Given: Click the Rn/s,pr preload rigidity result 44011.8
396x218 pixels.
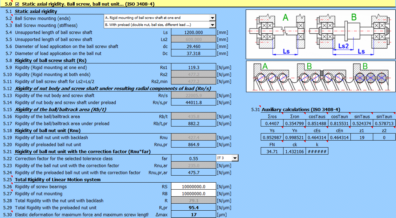Looking at the screenshot, I should tap(193, 103).
